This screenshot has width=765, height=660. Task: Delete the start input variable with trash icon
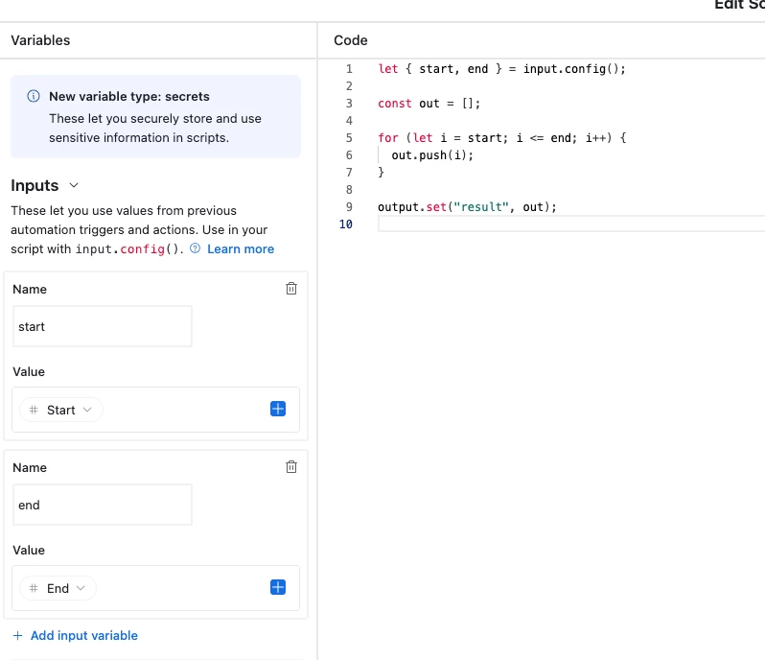click(x=291, y=289)
